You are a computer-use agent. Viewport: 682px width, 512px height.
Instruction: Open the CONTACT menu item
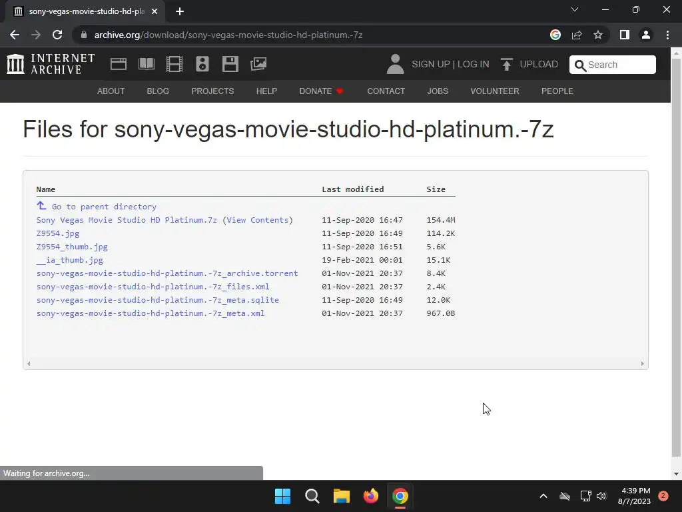coord(386,91)
